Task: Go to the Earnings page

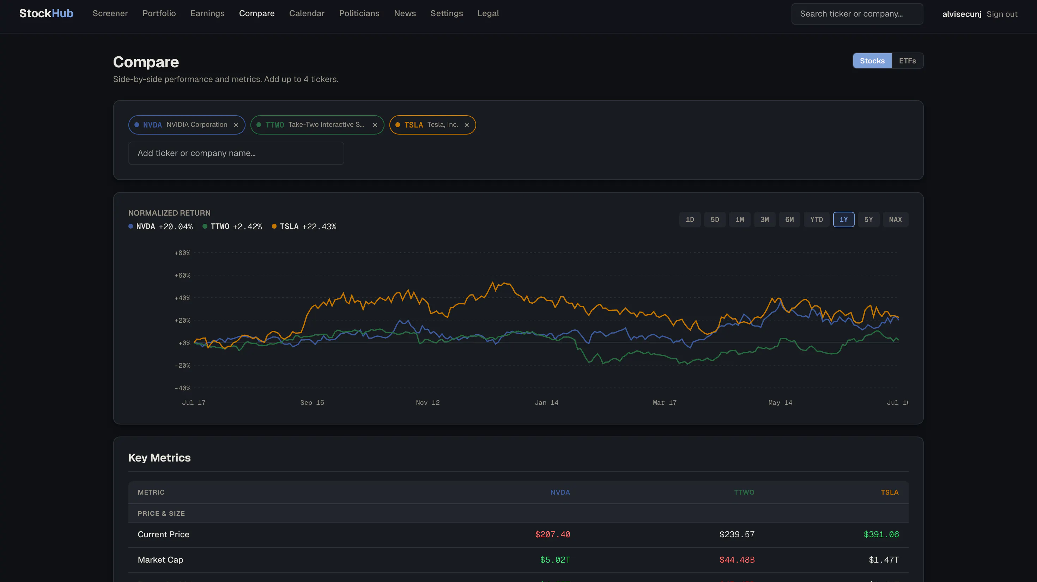Action: [207, 13]
